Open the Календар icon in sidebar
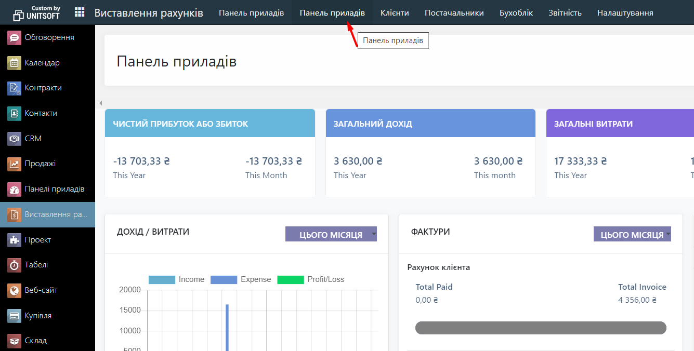 pos(14,63)
